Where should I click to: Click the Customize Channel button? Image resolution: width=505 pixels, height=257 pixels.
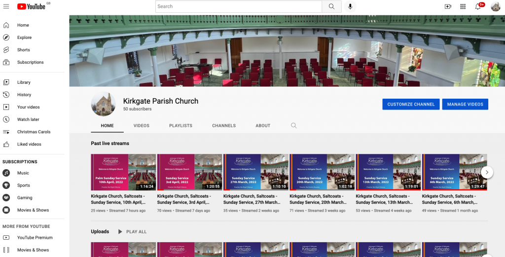(x=411, y=105)
